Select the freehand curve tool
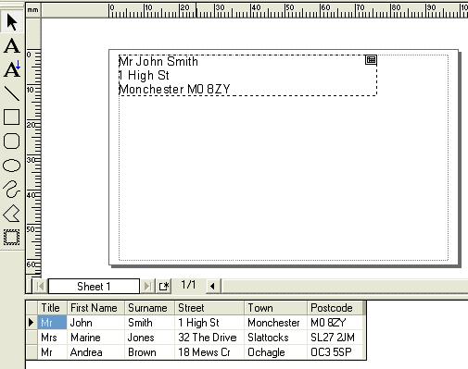This screenshot has height=369, width=468. (12, 189)
